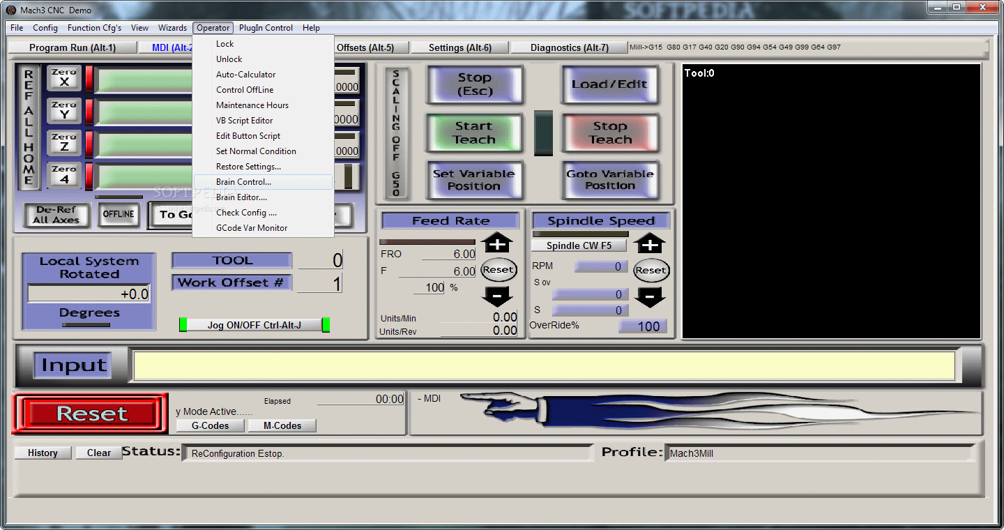Open VB Script Editor from menu

tap(264, 121)
